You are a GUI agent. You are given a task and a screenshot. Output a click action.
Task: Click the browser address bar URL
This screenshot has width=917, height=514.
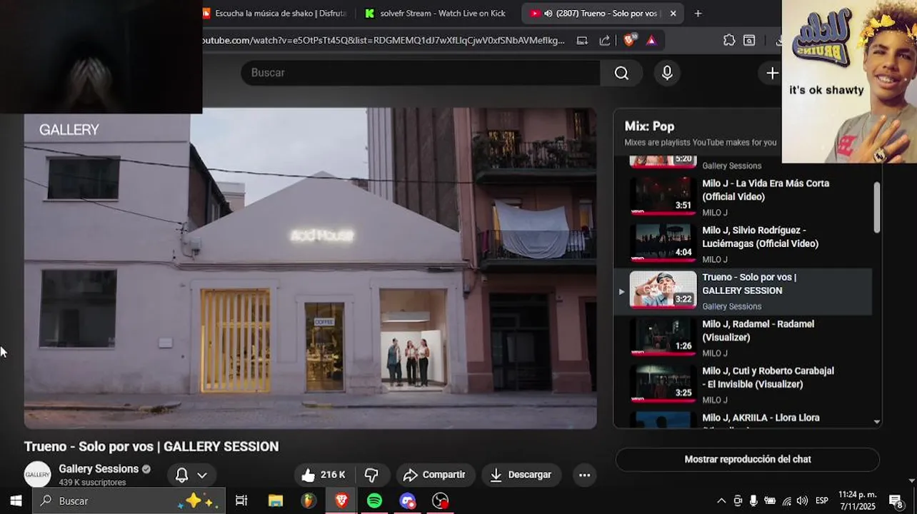pyautogui.click(x=384, y=41)
